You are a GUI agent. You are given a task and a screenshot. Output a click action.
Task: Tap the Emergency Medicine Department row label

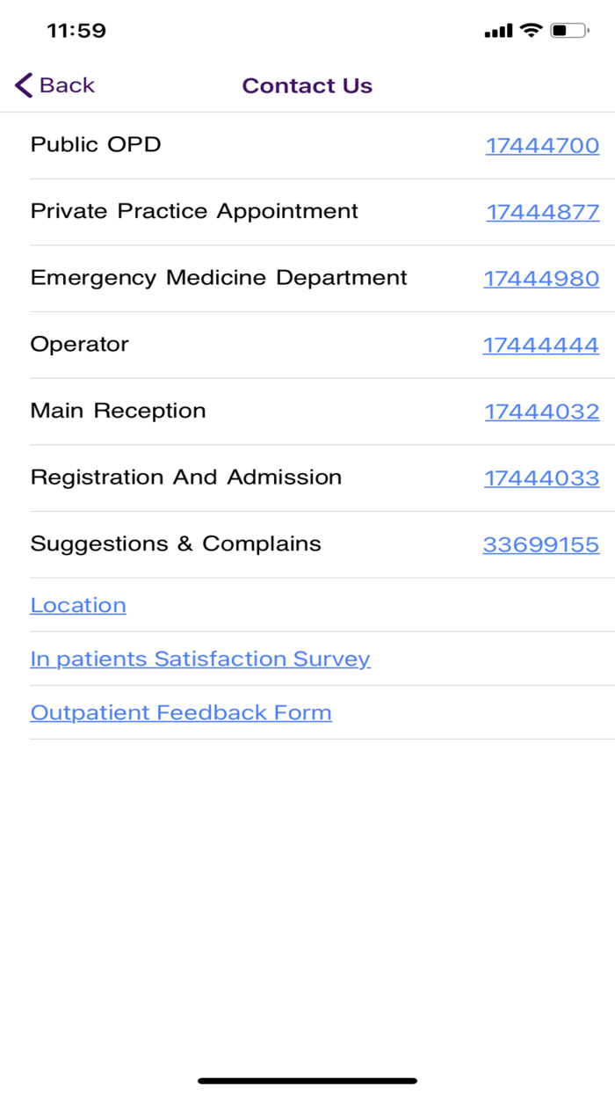pyautogui.click(x=218, y=278)
